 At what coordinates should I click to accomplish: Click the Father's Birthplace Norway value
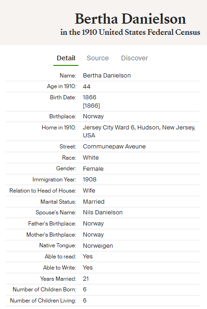[x=93, y=224]
